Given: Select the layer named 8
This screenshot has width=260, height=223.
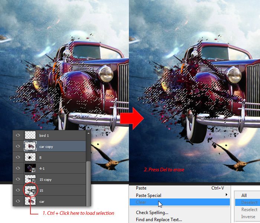Looking at the screenshot, I should (x=40, y=158).
